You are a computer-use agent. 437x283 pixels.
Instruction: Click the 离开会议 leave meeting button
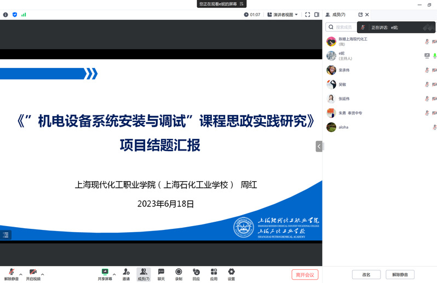click(x=304, y=275)
